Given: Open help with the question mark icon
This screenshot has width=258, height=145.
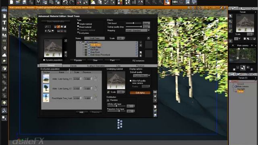Looking at the screenshot, I should click(x=155, y=101).
